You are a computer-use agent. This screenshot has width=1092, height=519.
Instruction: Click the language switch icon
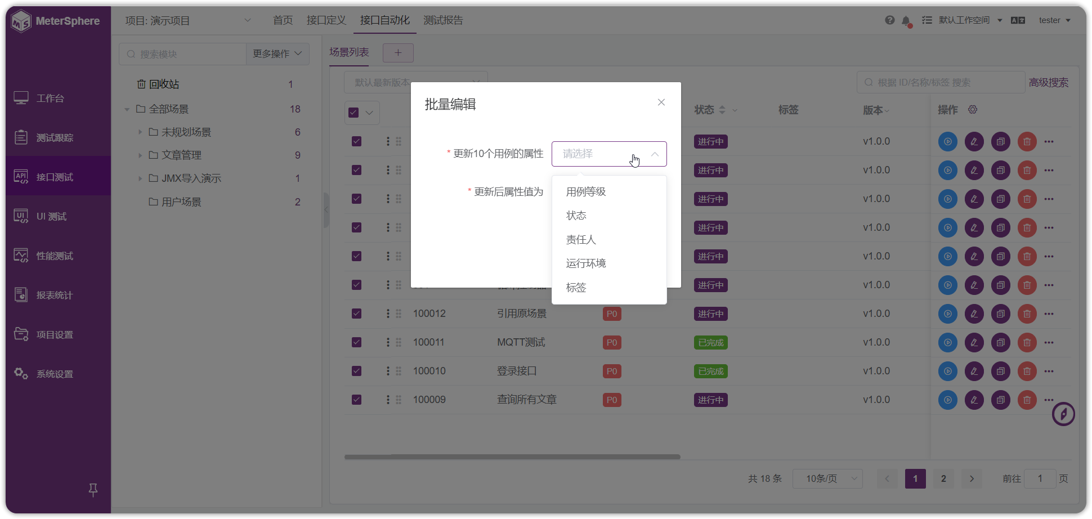(1018, 20)
